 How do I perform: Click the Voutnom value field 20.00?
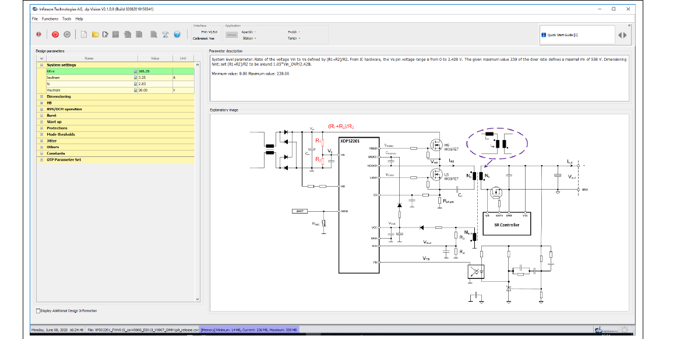pyautogui.click(x=155, y=90)
